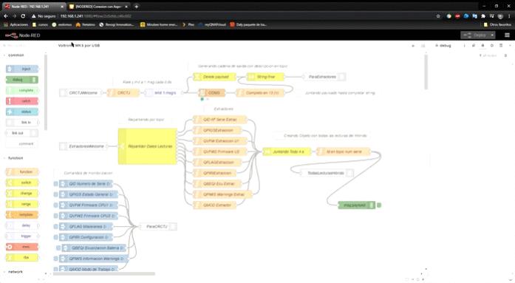Pick the range node in the palette

point(22,204)
